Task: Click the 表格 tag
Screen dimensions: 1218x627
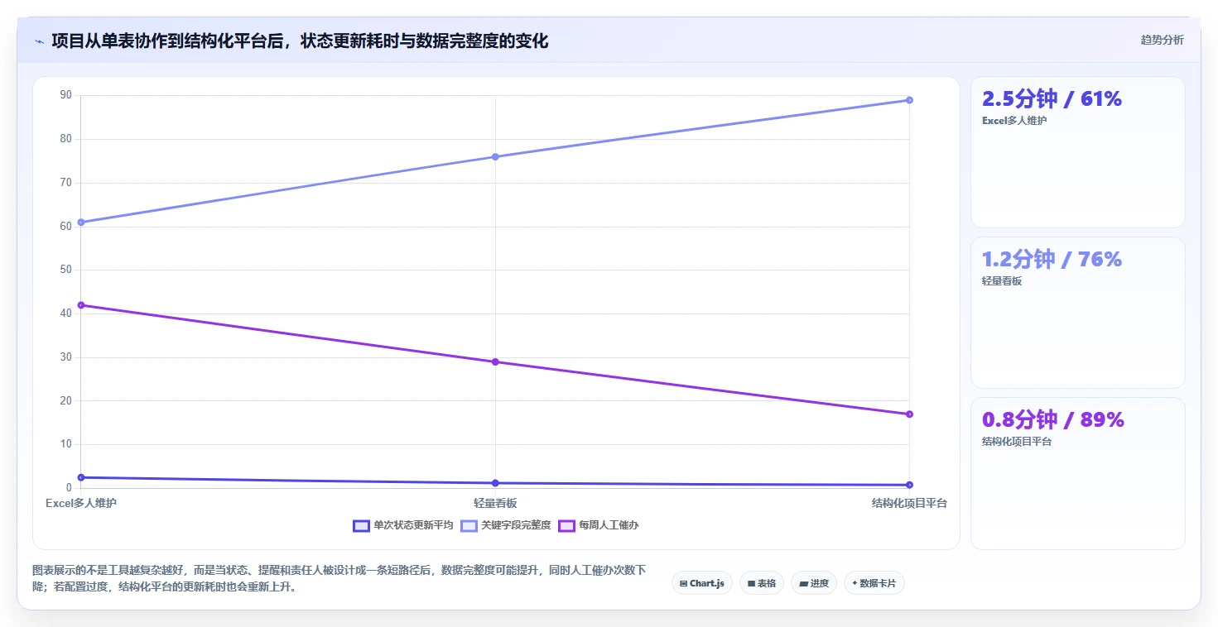Action: (761, 583)
